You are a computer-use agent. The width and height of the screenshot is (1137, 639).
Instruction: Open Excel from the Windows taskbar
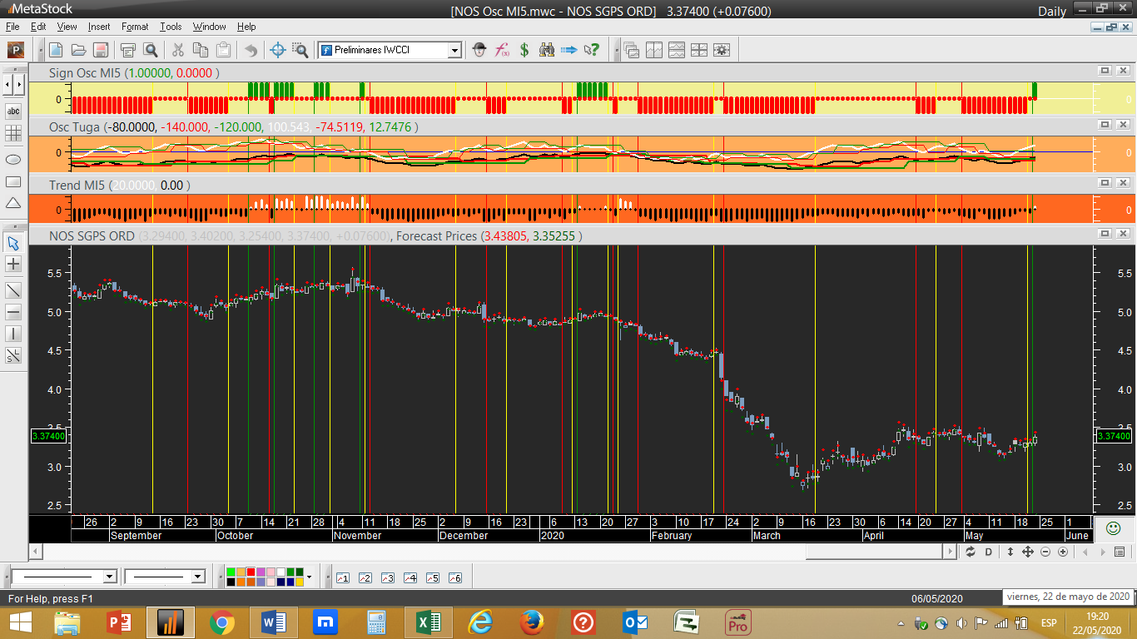pyautogui.click(x=427, y=622)
